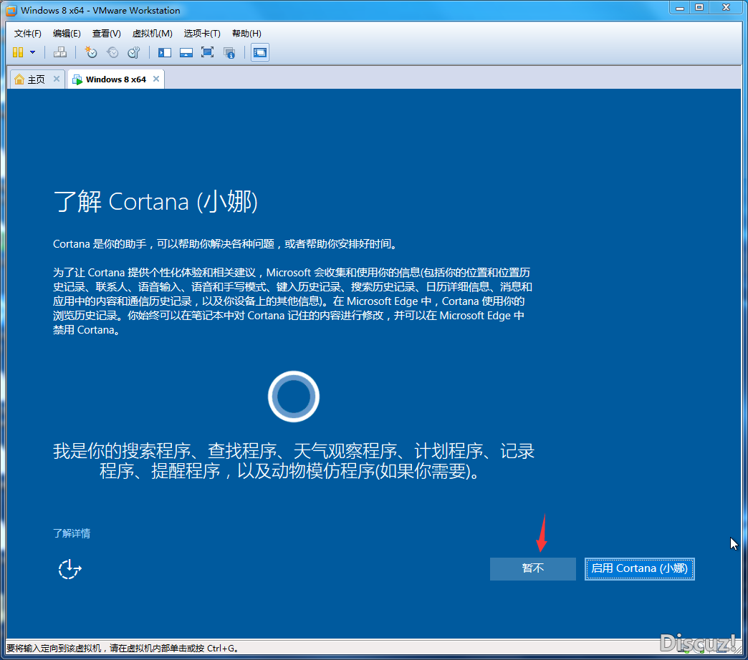Click the text '我是你的搜索程序'
This screenshot has height=660, width=748.
pos(122,451)
